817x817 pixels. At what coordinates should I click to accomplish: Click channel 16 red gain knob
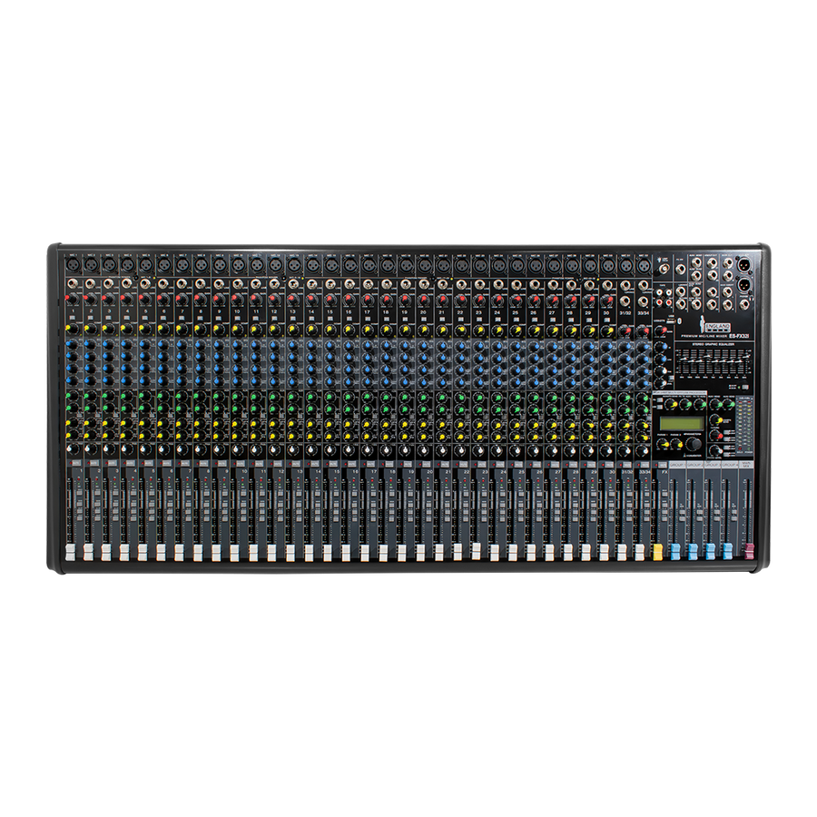pyautogui.click(x=349, y=300)
